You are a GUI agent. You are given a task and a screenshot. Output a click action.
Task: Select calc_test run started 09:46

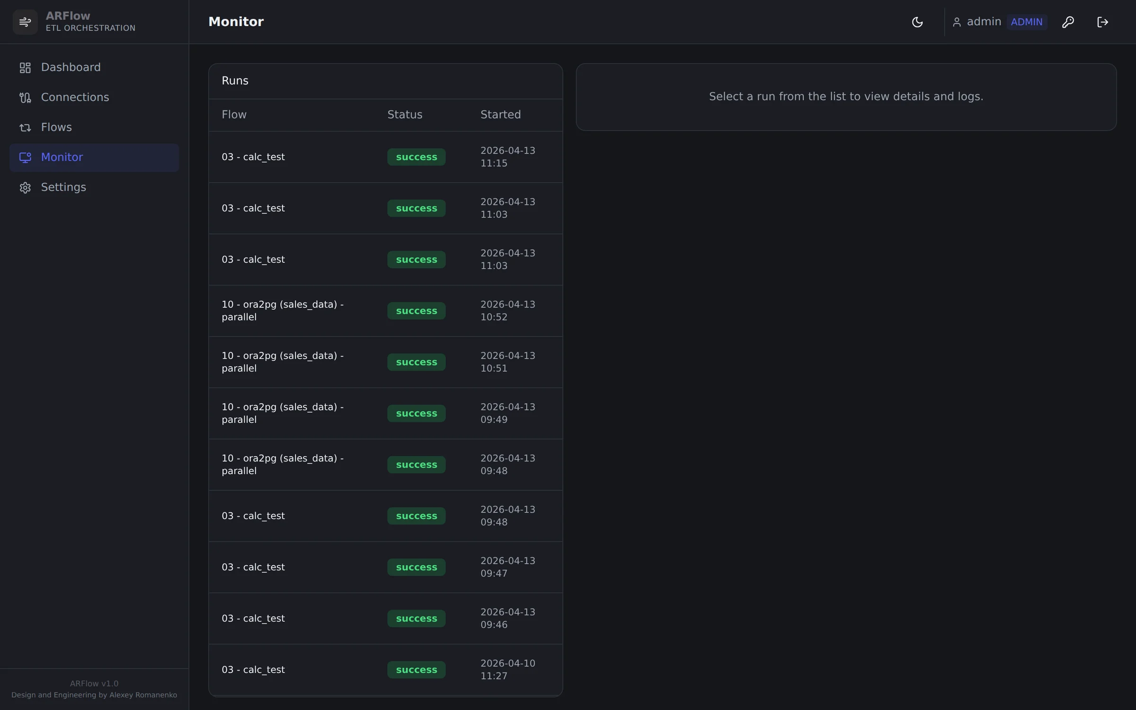point(385,618)
